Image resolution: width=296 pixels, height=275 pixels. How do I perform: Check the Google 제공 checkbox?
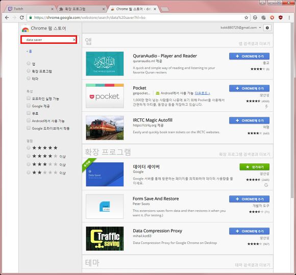[x=28, y=106]
